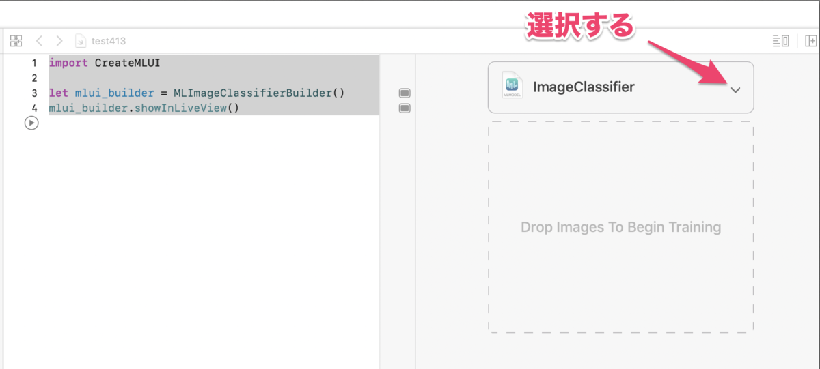Screen dimensions: 820x369
Task: Select line number 3 in gutter
Action: 33,93
